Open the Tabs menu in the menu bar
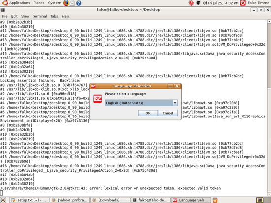Image resolution: width=271 pixels, height=203 pixels. (54, 16)
